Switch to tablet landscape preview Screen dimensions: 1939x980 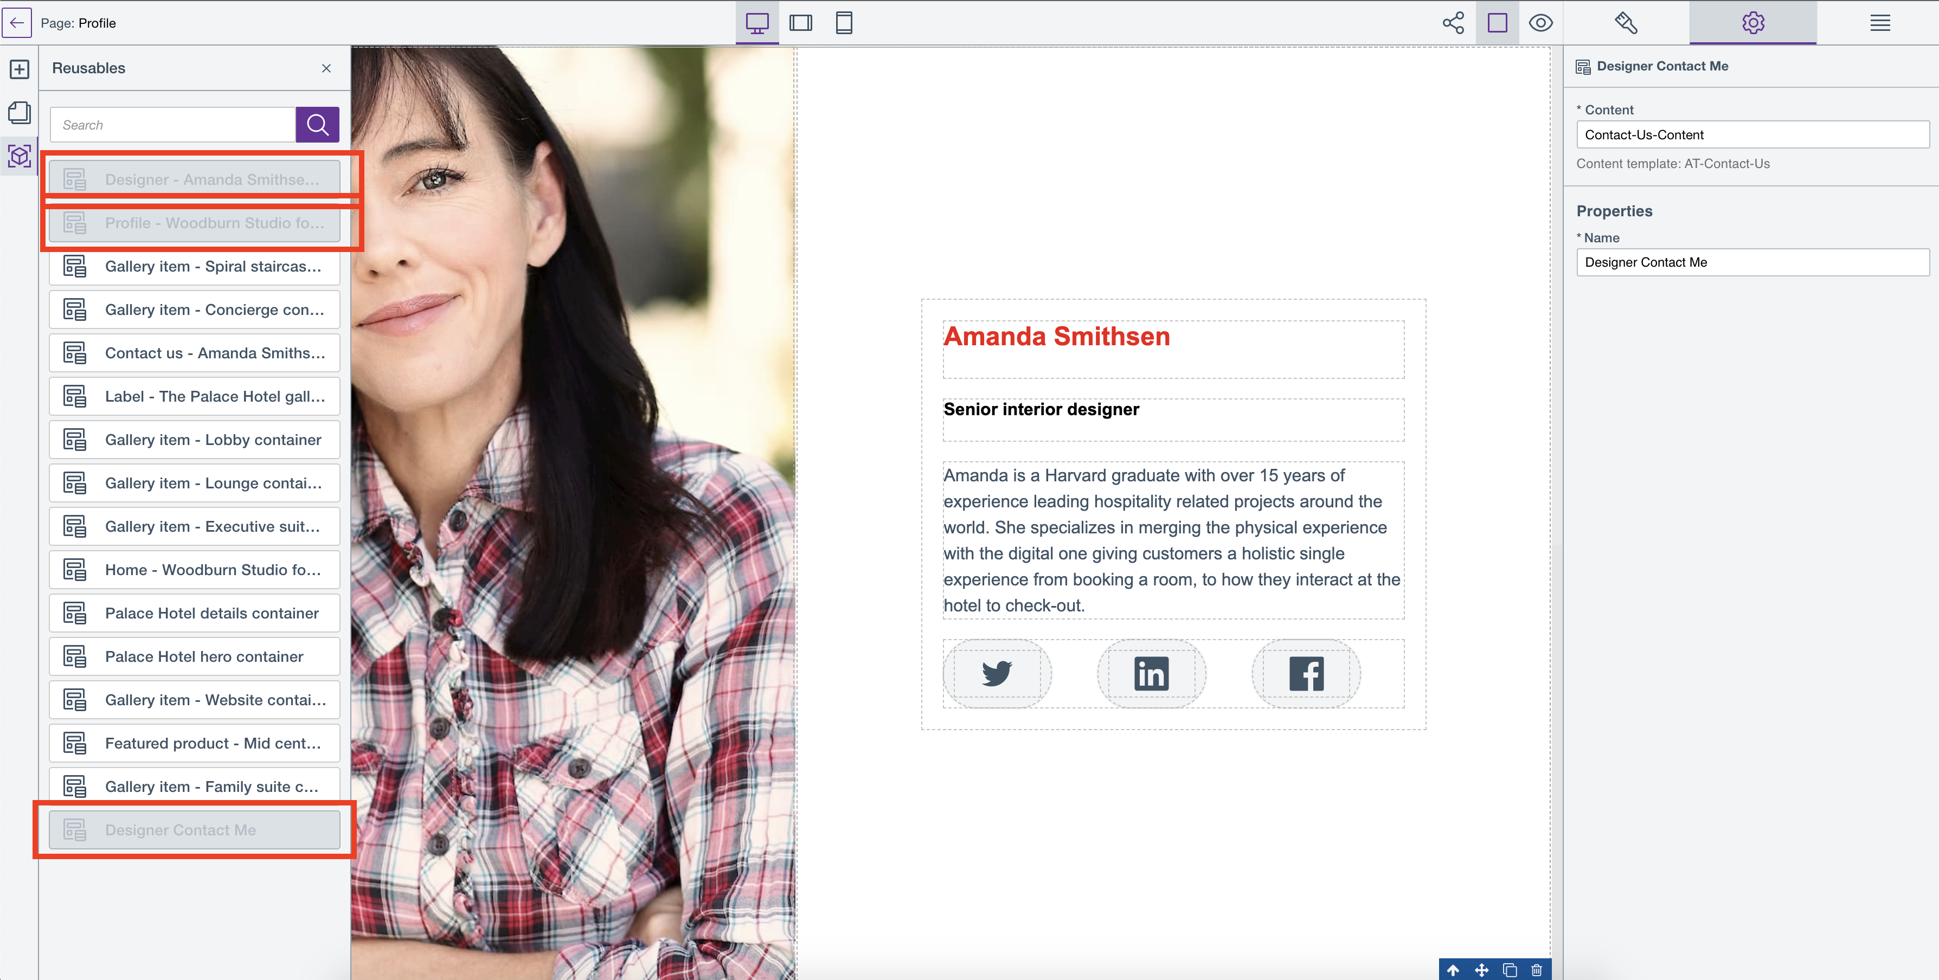tap(800, 23)
